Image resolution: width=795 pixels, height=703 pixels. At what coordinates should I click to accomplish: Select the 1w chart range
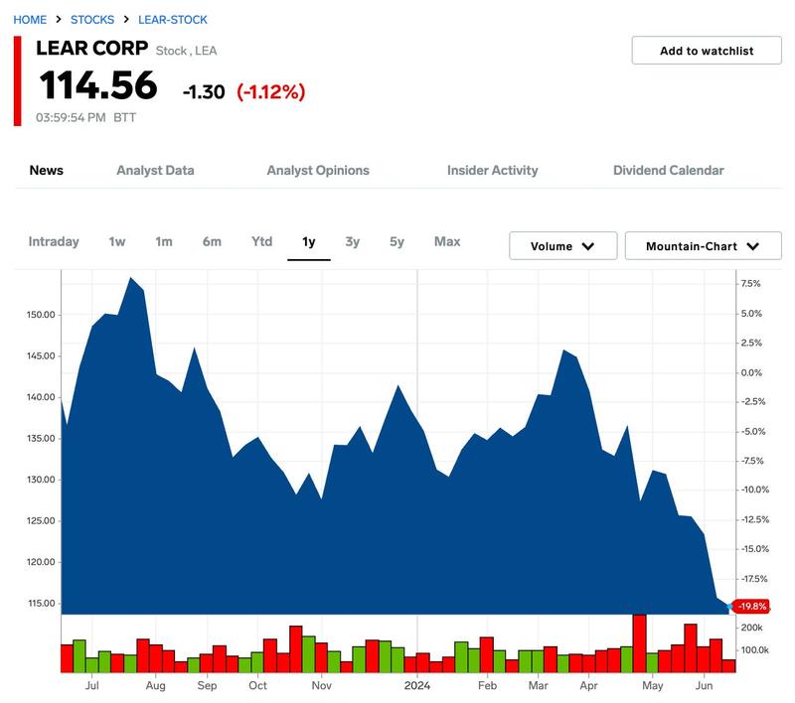tap(117, 241)
